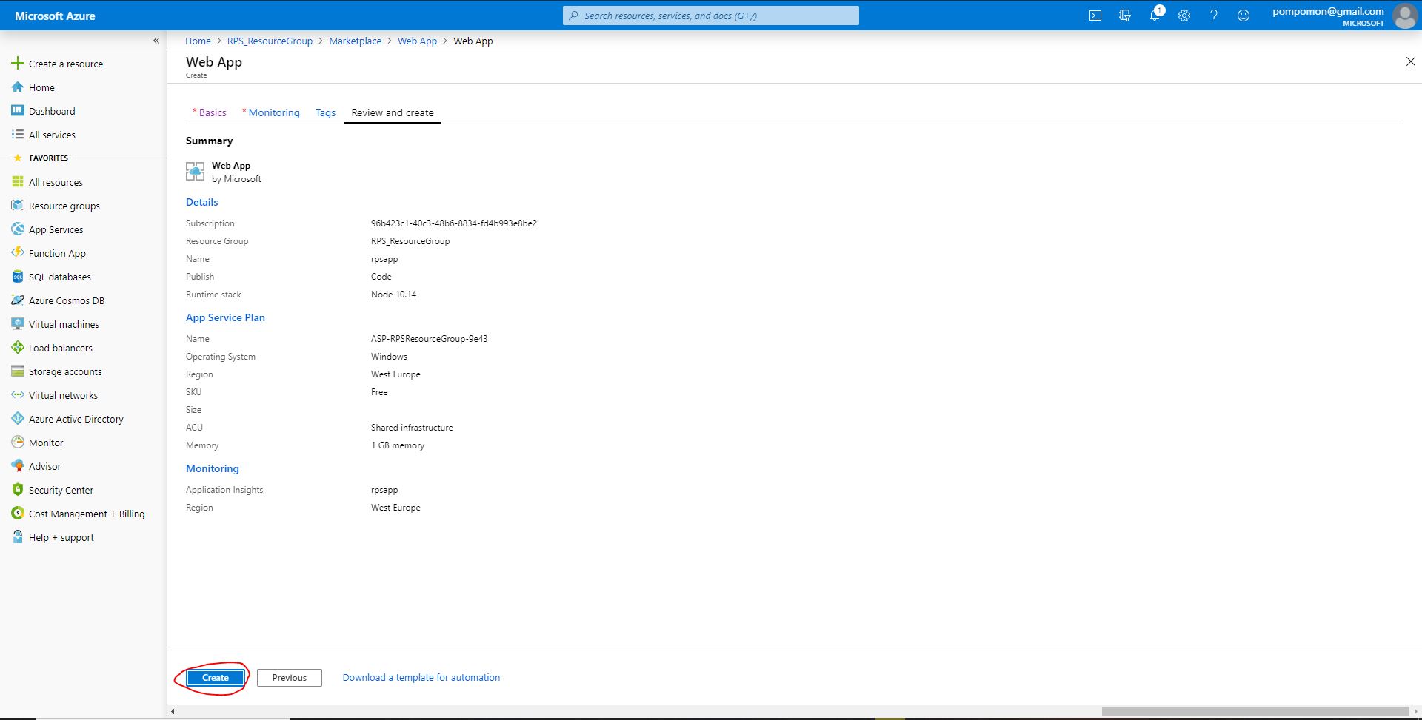Viewport: 1422px width, 720px height.
Task: Open Storage accounts
Action: pyautogui.click(x=65, y=371)
